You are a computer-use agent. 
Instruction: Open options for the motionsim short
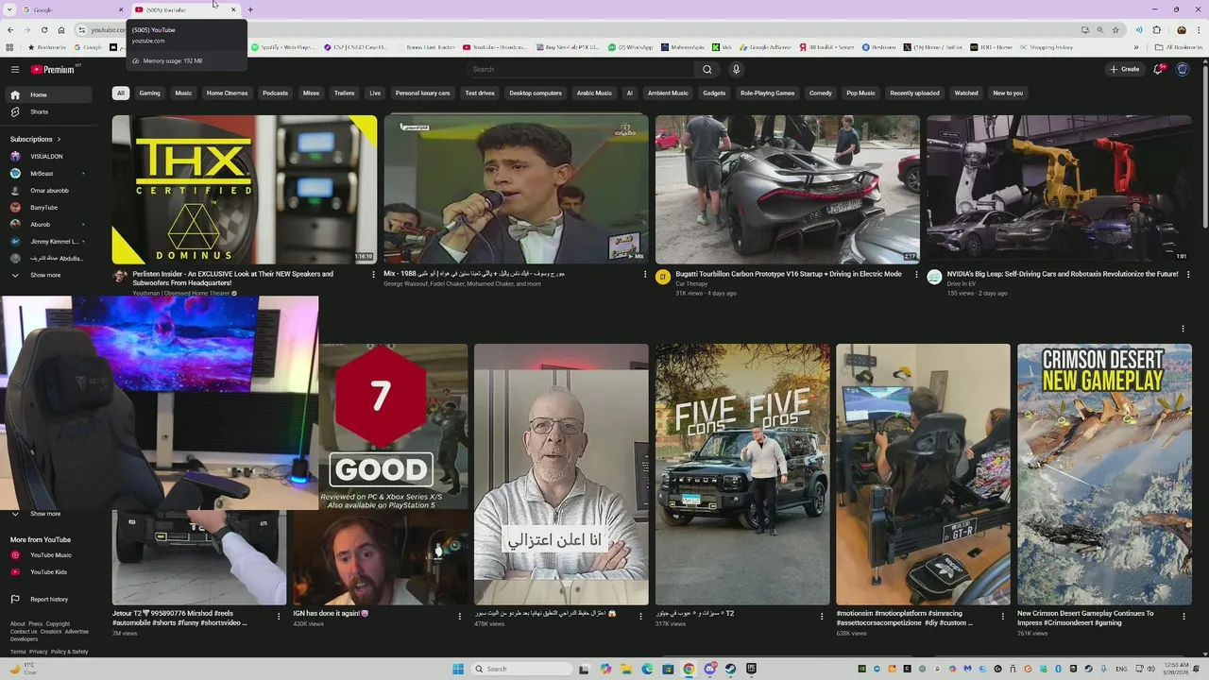pos(1002,616)
